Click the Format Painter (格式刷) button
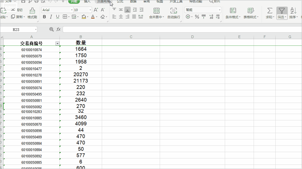302x169 pixels. pos(32,13)
